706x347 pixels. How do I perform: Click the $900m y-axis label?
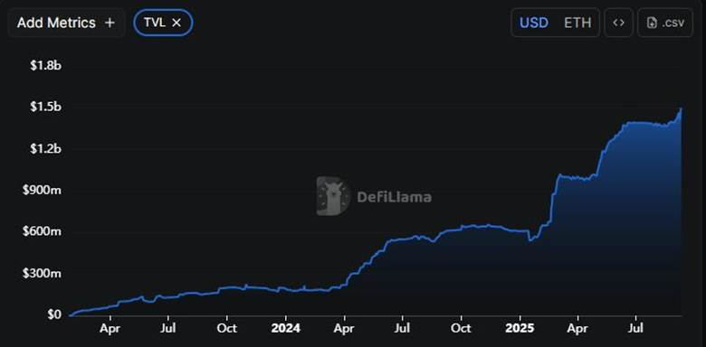[x=42, y=190]
